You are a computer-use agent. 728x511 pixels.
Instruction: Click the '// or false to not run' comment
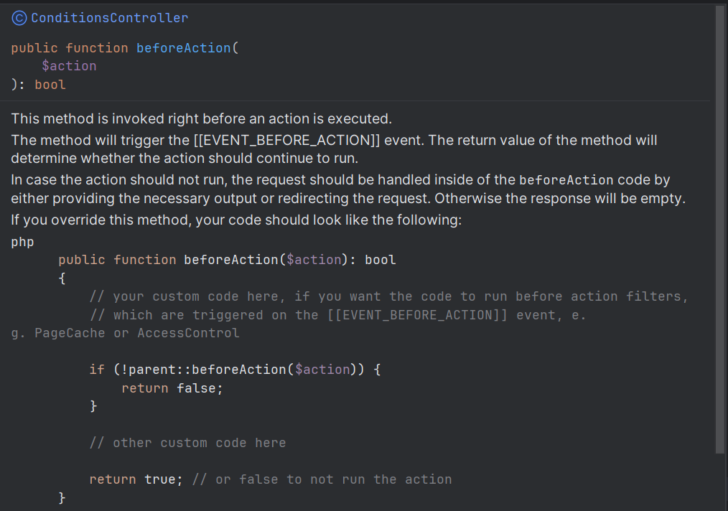click(x=322, y=479)
